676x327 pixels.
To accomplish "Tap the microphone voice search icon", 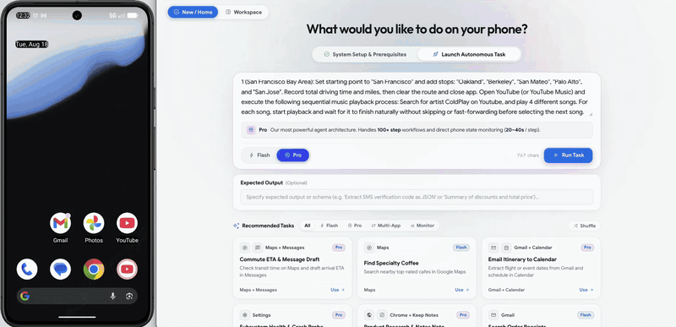I will click(x=113, y=296).
